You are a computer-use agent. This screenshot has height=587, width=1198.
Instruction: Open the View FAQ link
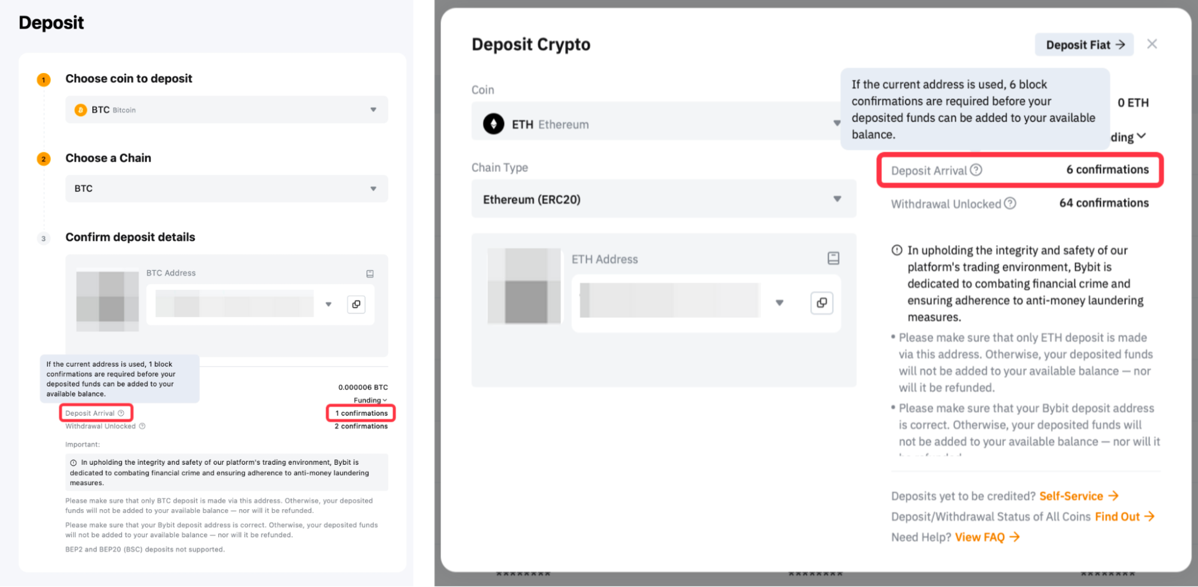pyautogui.click(x=986, y=537)
